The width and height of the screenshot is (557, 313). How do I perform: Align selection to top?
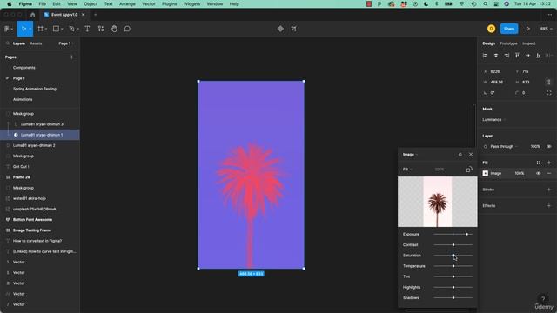(x=517, y=56)
